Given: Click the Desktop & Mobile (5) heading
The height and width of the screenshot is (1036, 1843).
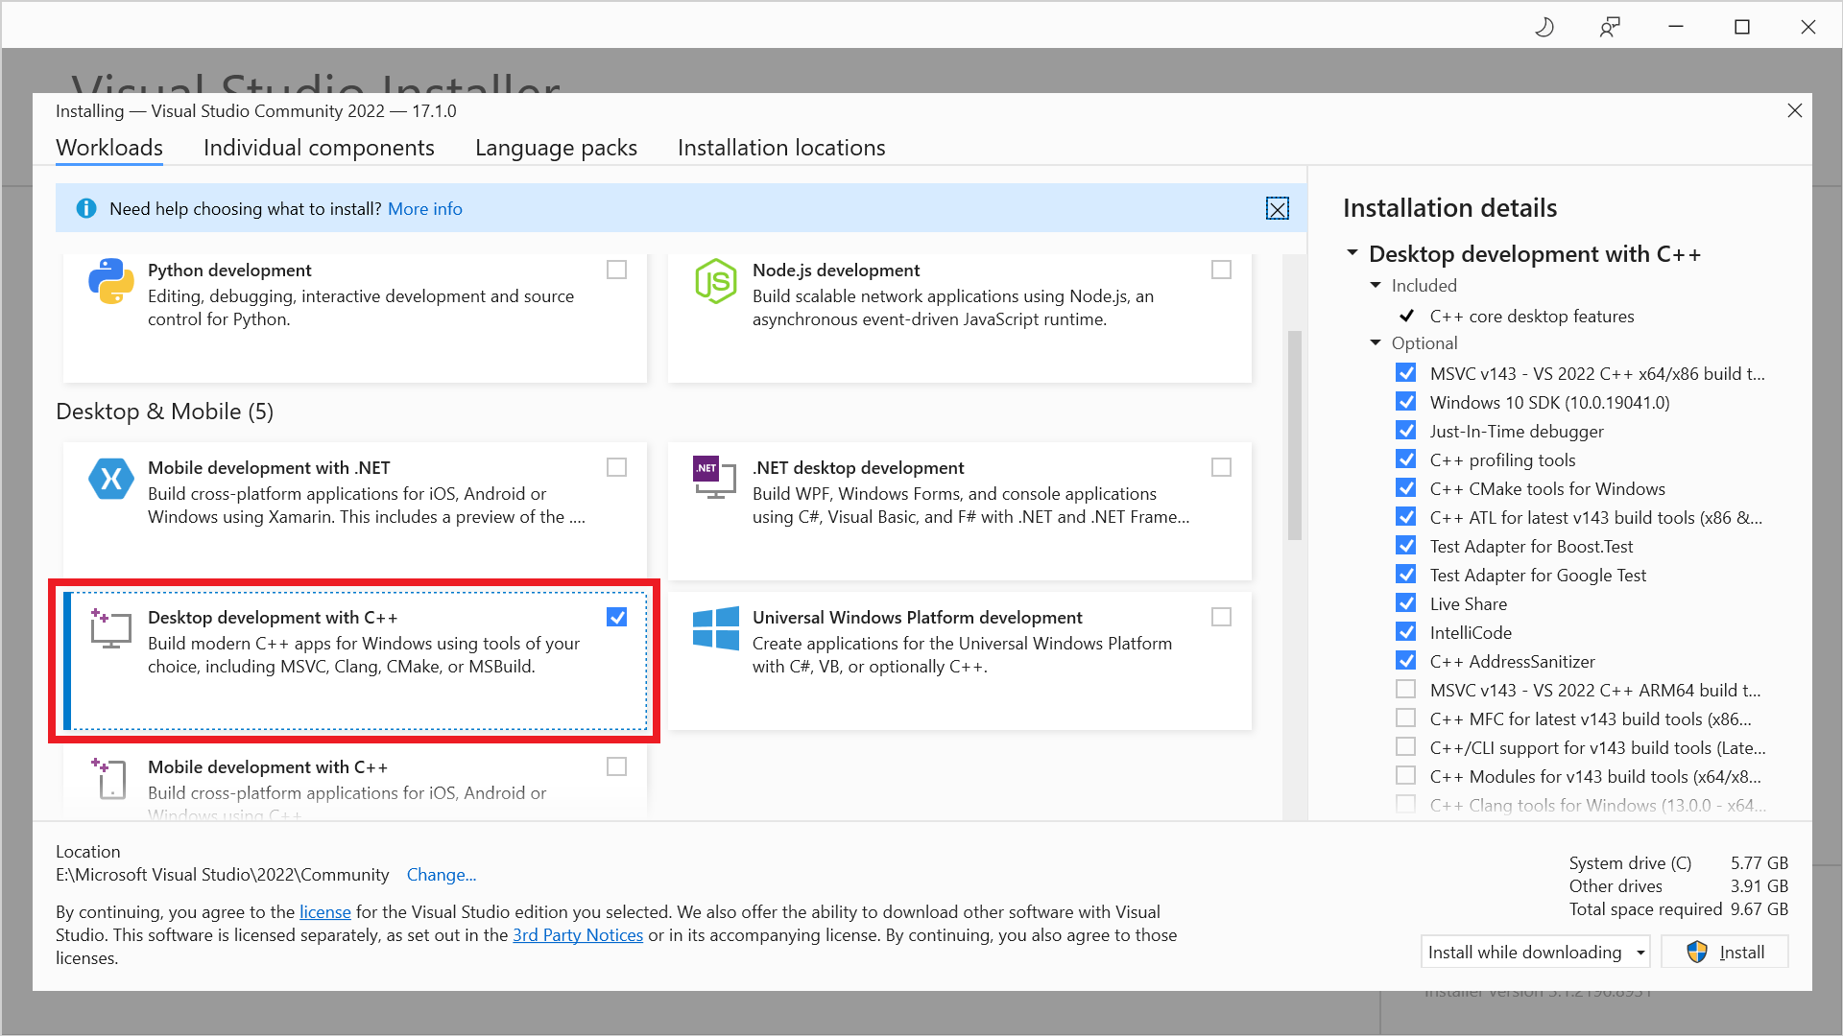Looking at the screenshot, I should point(164,412).
